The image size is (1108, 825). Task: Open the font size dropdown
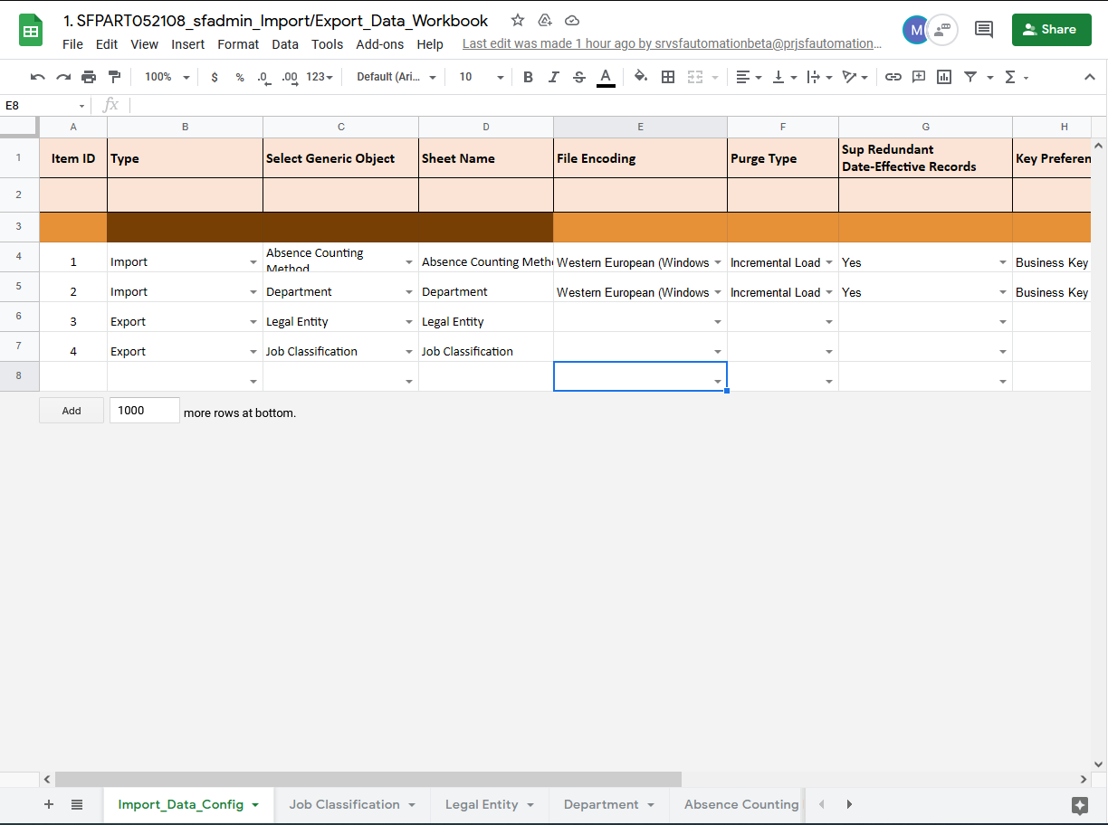(480, 77)
